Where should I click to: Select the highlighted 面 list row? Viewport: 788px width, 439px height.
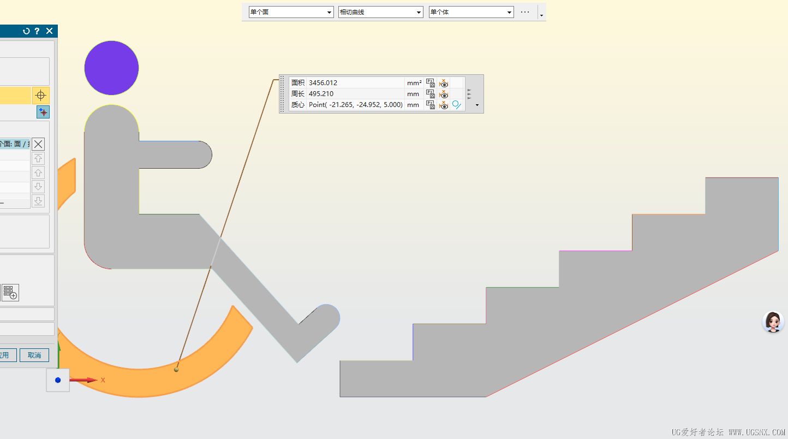click(x=15, y=144)
